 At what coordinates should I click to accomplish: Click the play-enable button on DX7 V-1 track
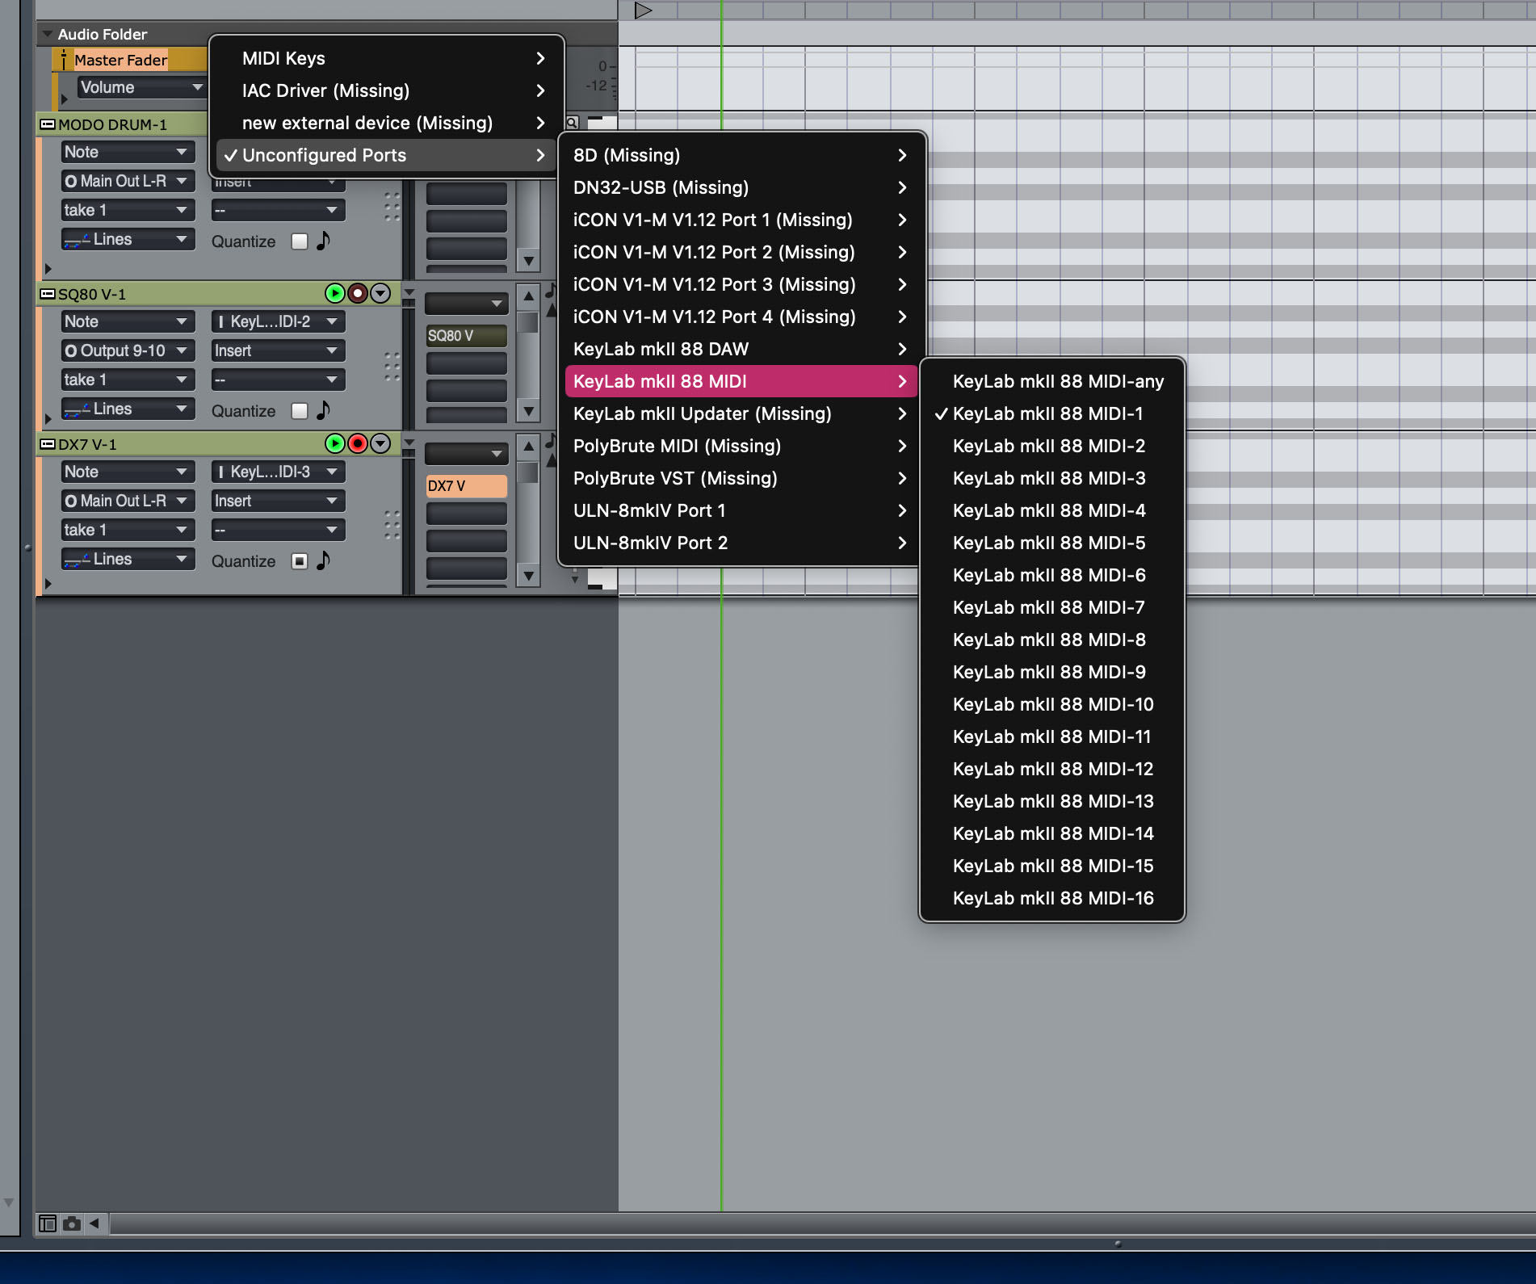pyautogui.click(x=334, y=443)
